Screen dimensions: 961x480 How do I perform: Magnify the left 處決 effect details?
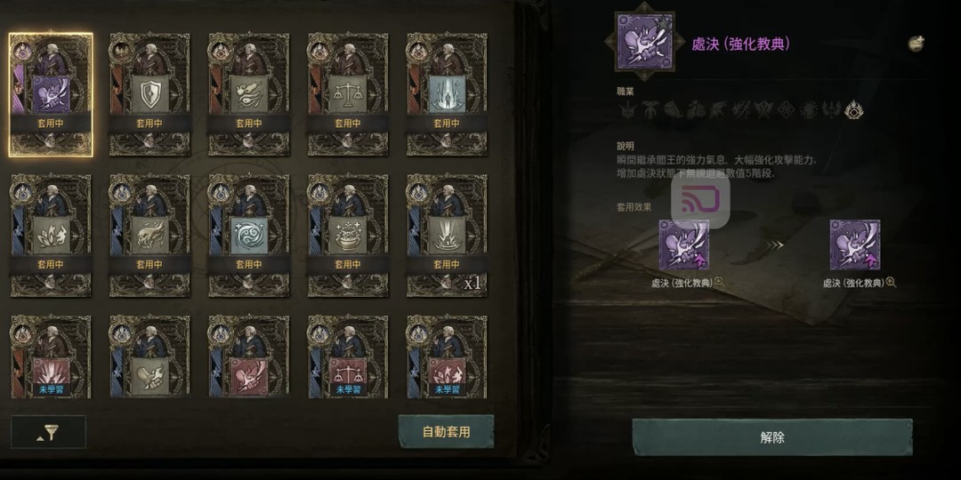tap(720, 283)
